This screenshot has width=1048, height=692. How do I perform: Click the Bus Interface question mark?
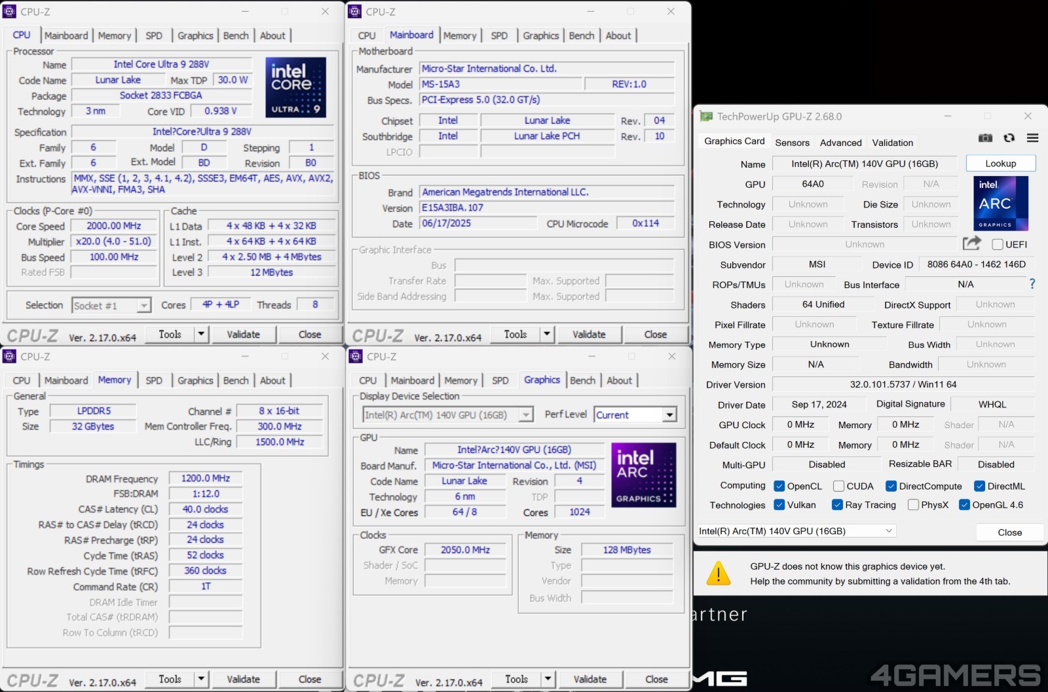pos(1032,284)
